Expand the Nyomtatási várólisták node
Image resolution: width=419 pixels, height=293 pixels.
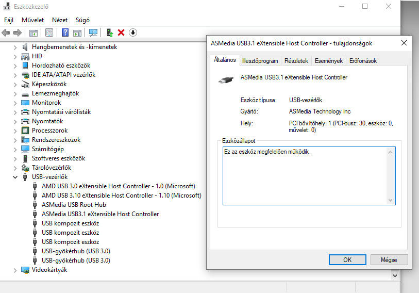point(15,112)
